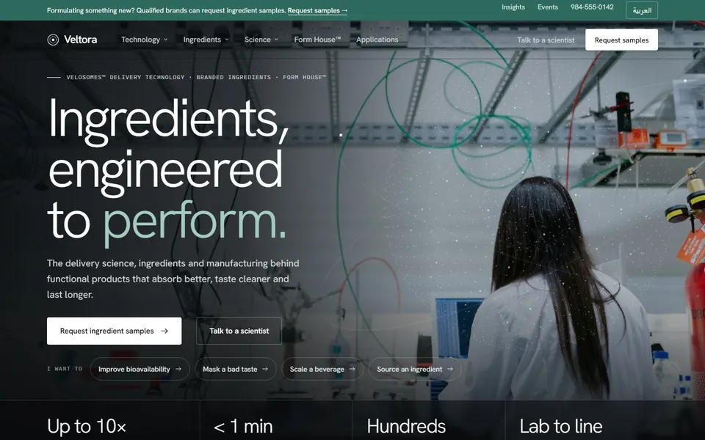Click the Request ingredient samples hero button
The image size is (705, 440).
click(115, 331)
